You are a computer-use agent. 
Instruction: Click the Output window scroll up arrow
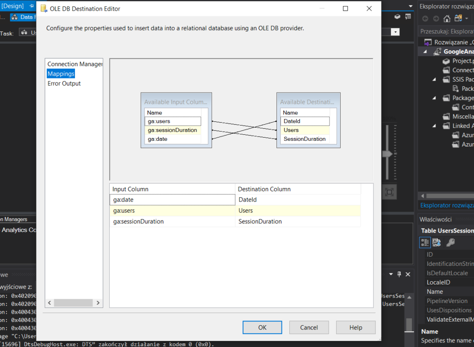409,297
